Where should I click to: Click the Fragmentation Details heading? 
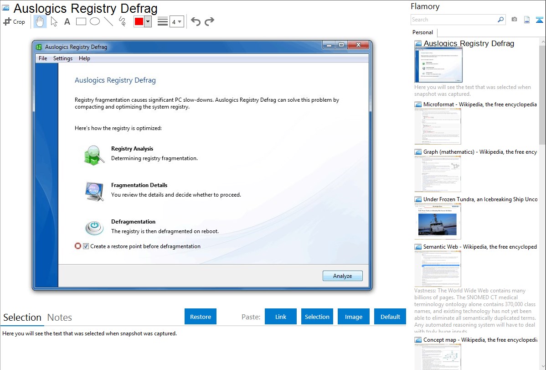[x=139, y=185]
